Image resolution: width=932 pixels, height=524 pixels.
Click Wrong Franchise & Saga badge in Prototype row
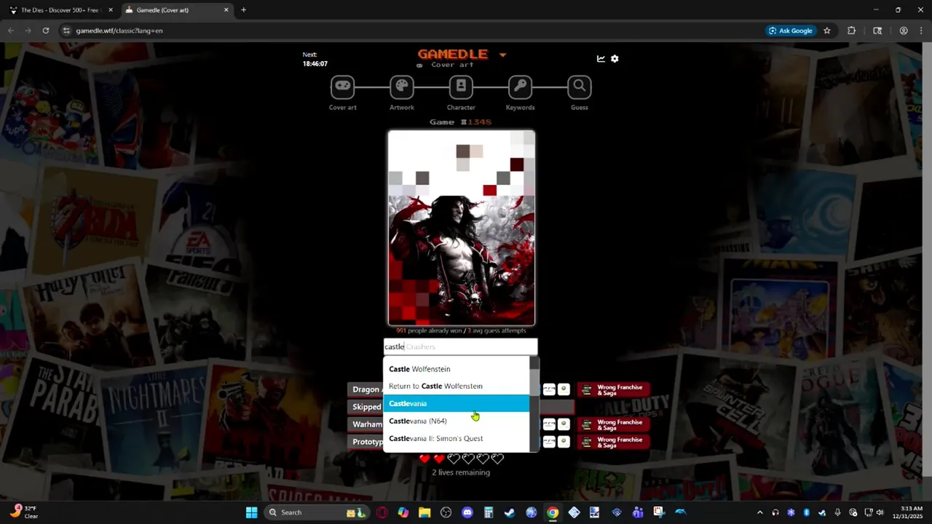[613, 442]
